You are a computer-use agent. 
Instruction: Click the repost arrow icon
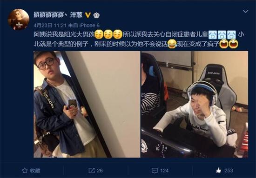(92, 171)
